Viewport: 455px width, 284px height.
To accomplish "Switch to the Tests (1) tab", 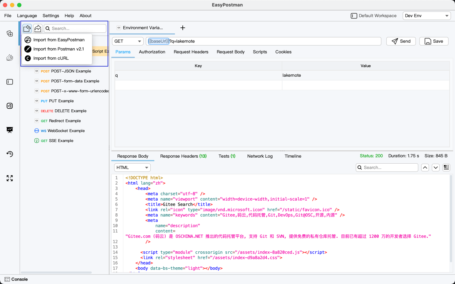I will click(x=227, y=156).
